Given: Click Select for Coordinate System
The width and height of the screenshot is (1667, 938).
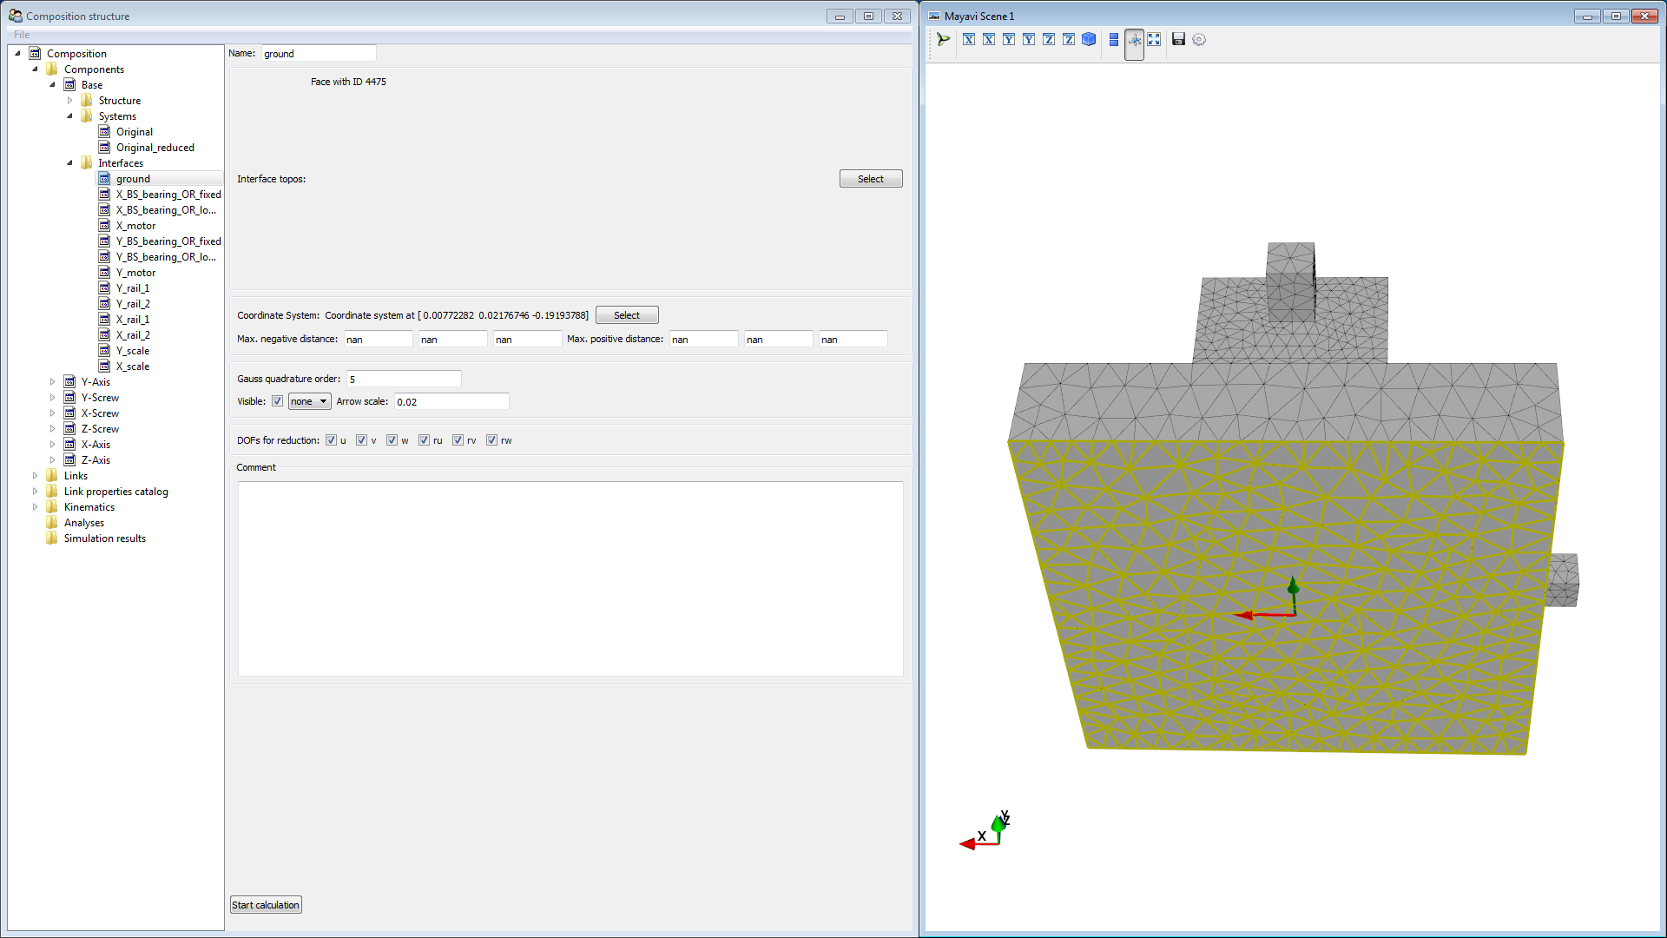Looking at the screenshot, I should [x=627, y=315].
